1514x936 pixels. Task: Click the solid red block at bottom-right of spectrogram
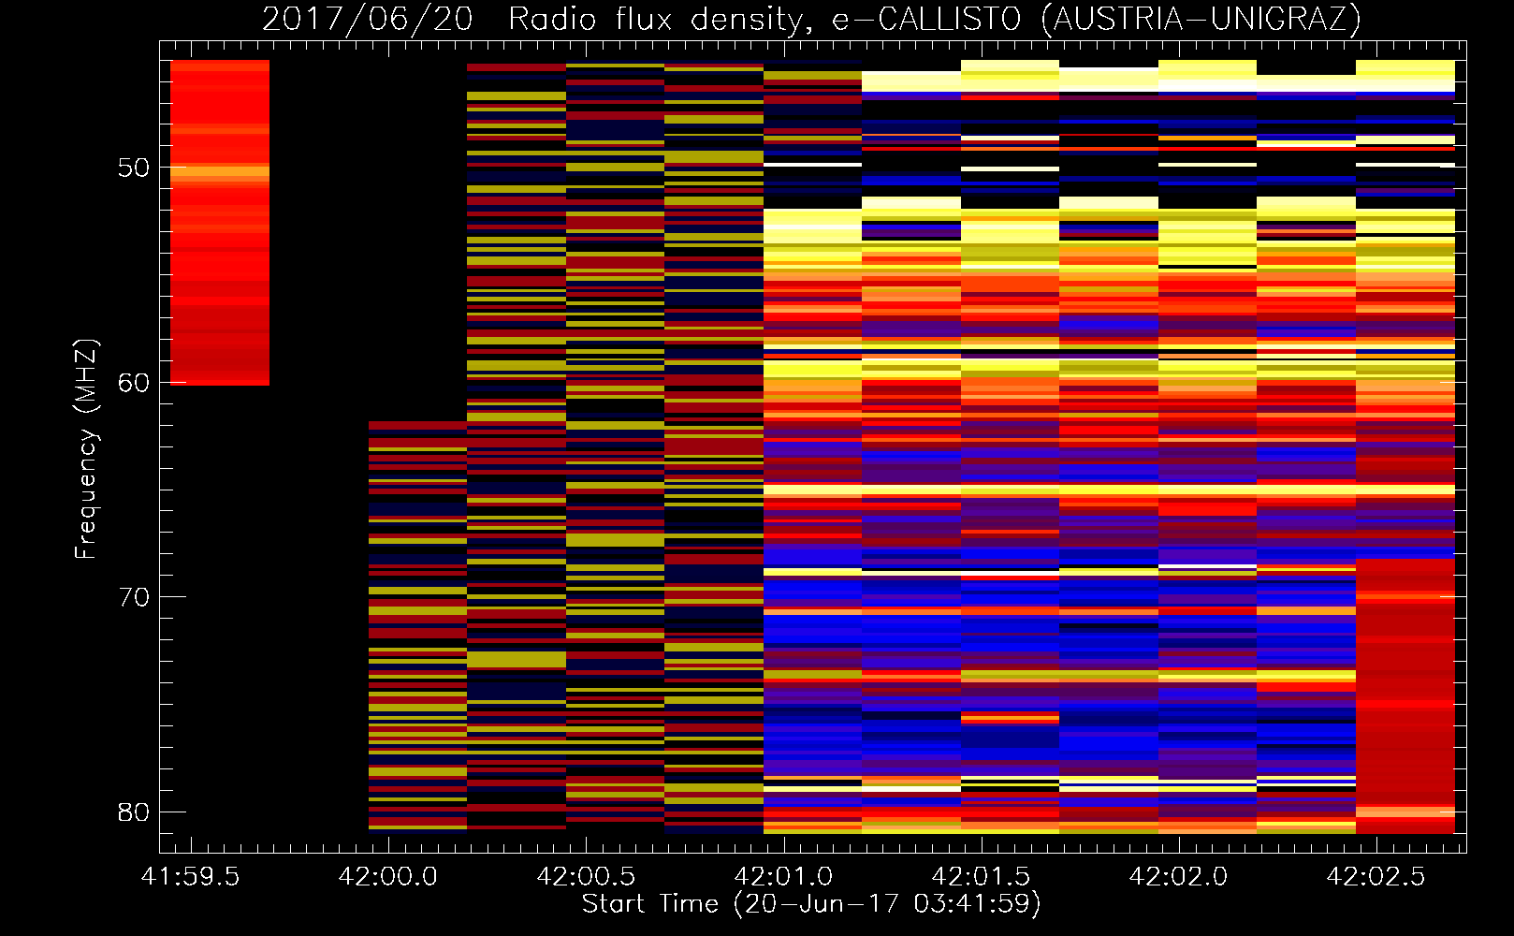tap(1405, 696)
